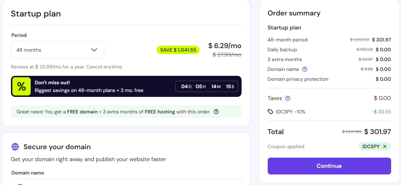Click the Domain privacy protection line item
401x185 pixels.
coord(298,79)
